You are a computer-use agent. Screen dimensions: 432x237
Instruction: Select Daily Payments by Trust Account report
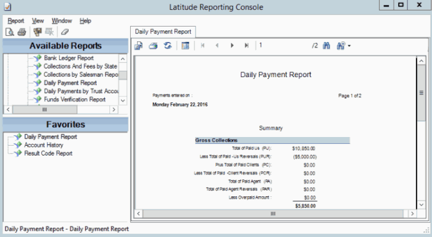[81, 91]
